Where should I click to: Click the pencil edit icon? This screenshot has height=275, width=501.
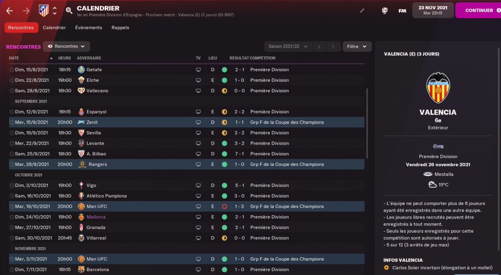pos(362,11)
